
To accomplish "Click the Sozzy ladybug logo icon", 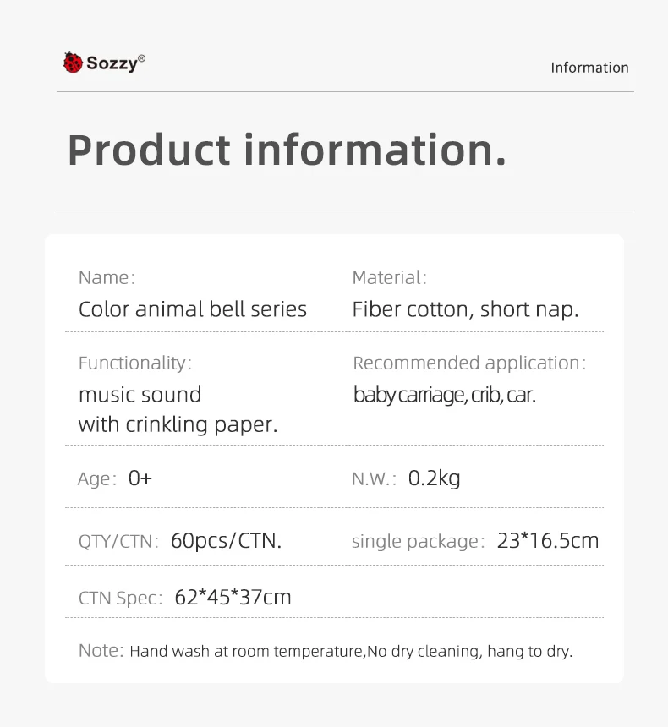I will tap(73, 63).
